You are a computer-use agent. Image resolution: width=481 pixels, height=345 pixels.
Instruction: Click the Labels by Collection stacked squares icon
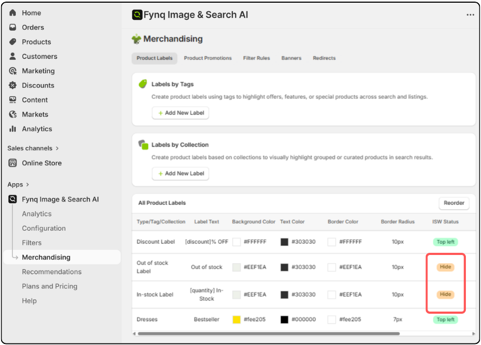click(143, 144)
